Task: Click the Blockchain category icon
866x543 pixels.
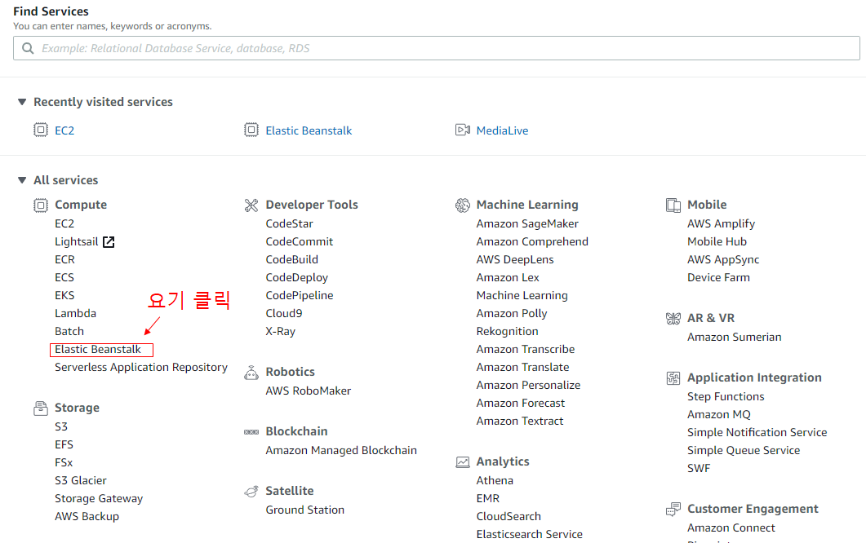Action: (251, 432)
